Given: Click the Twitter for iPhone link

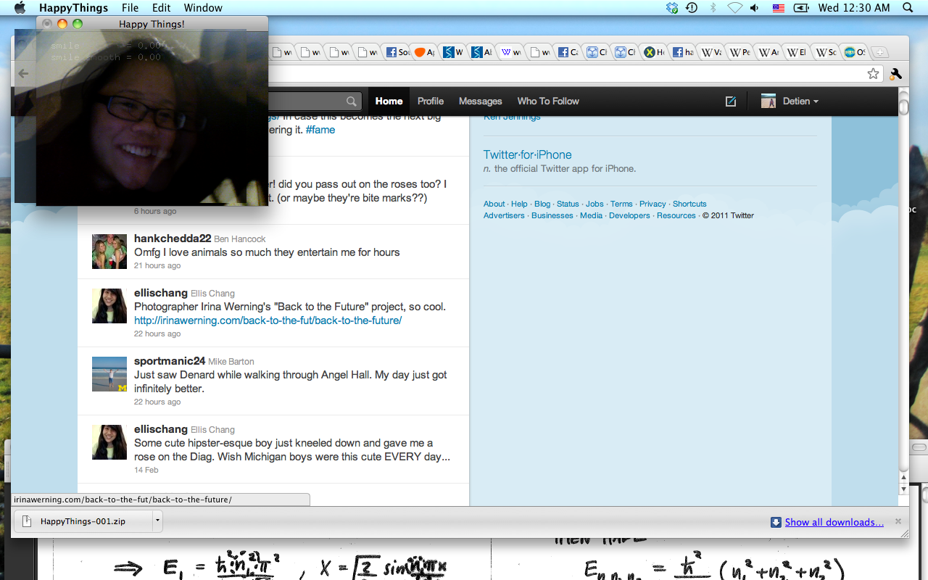Looking at the screenshot, I should point(527,154).
